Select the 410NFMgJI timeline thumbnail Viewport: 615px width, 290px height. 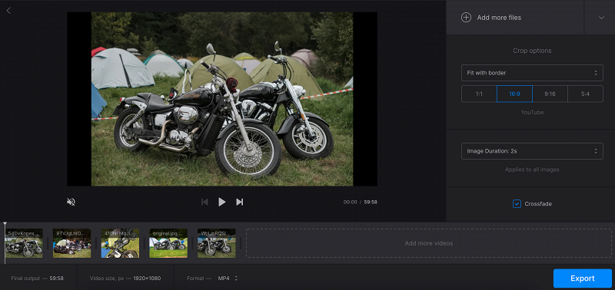(120, 243)
